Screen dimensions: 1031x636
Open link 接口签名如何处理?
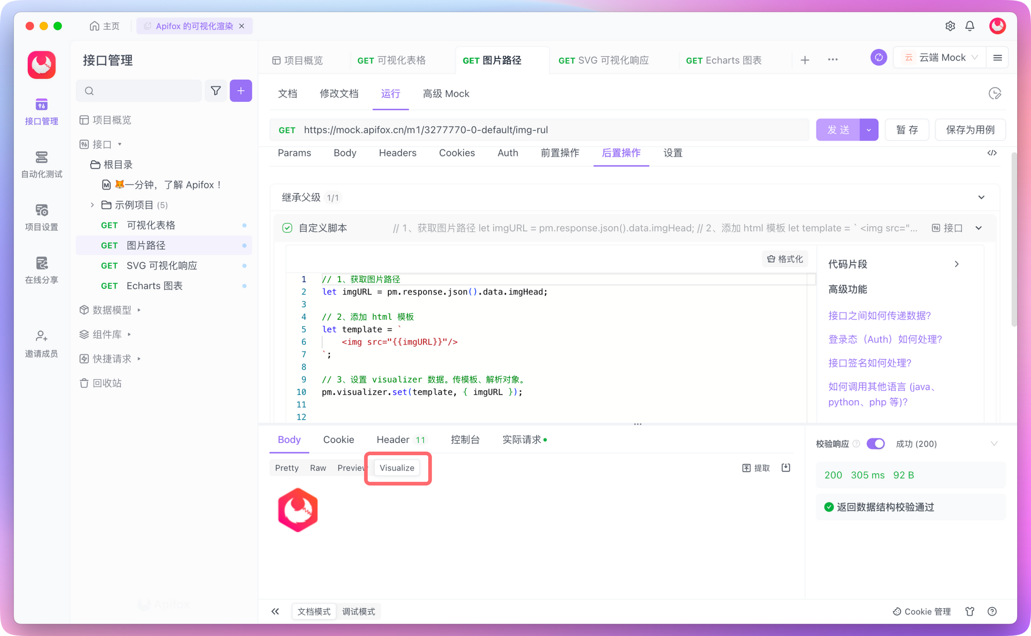870,363
